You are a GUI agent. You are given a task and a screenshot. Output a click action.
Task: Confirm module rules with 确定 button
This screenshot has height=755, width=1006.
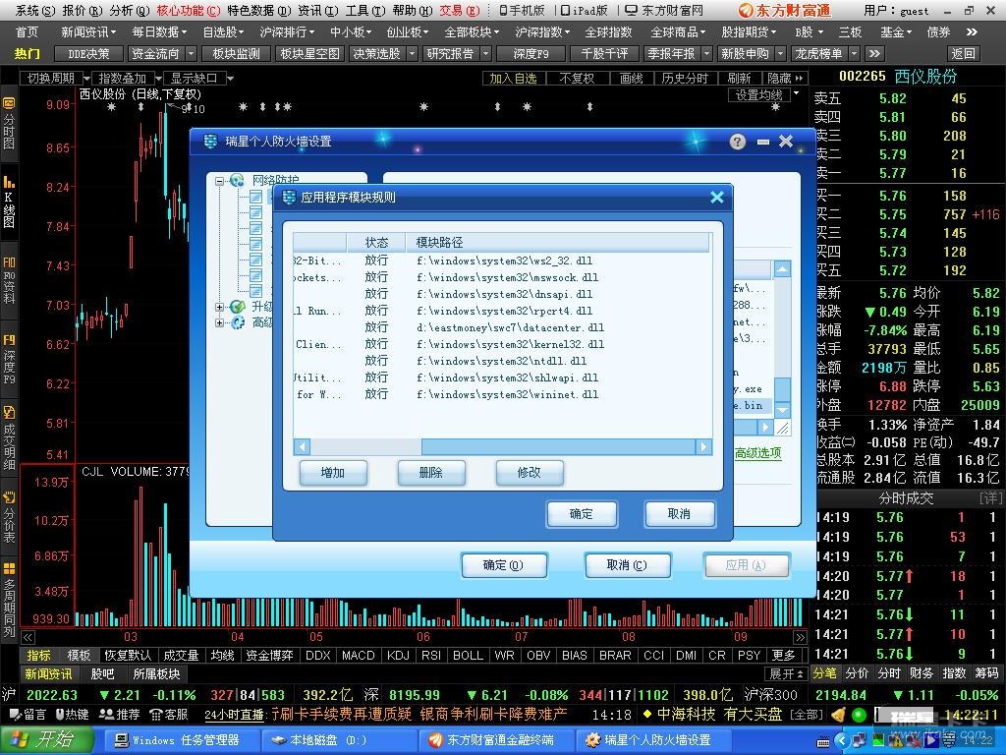pos(582,513)
